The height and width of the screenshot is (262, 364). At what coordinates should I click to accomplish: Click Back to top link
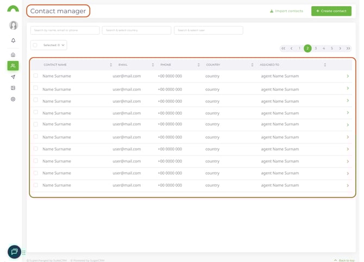(x=344, y=260)
